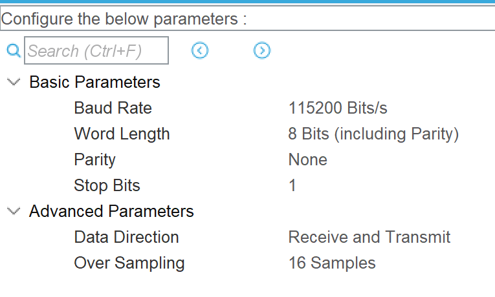Select the Basic Parameters group label
Viewport: 495px width, 297px height.
pos(94,82)
